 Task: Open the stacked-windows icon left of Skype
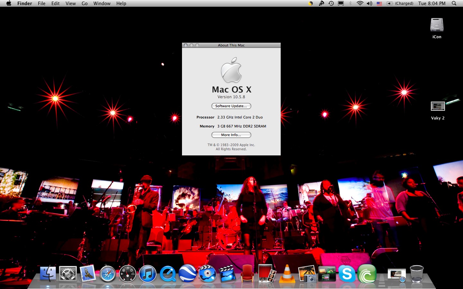pyautogui.click(x=327, y=274)
